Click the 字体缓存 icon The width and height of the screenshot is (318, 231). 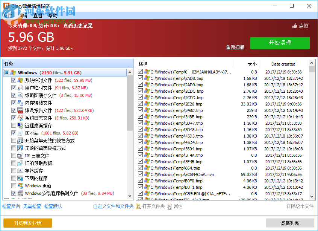pos(20,171)
